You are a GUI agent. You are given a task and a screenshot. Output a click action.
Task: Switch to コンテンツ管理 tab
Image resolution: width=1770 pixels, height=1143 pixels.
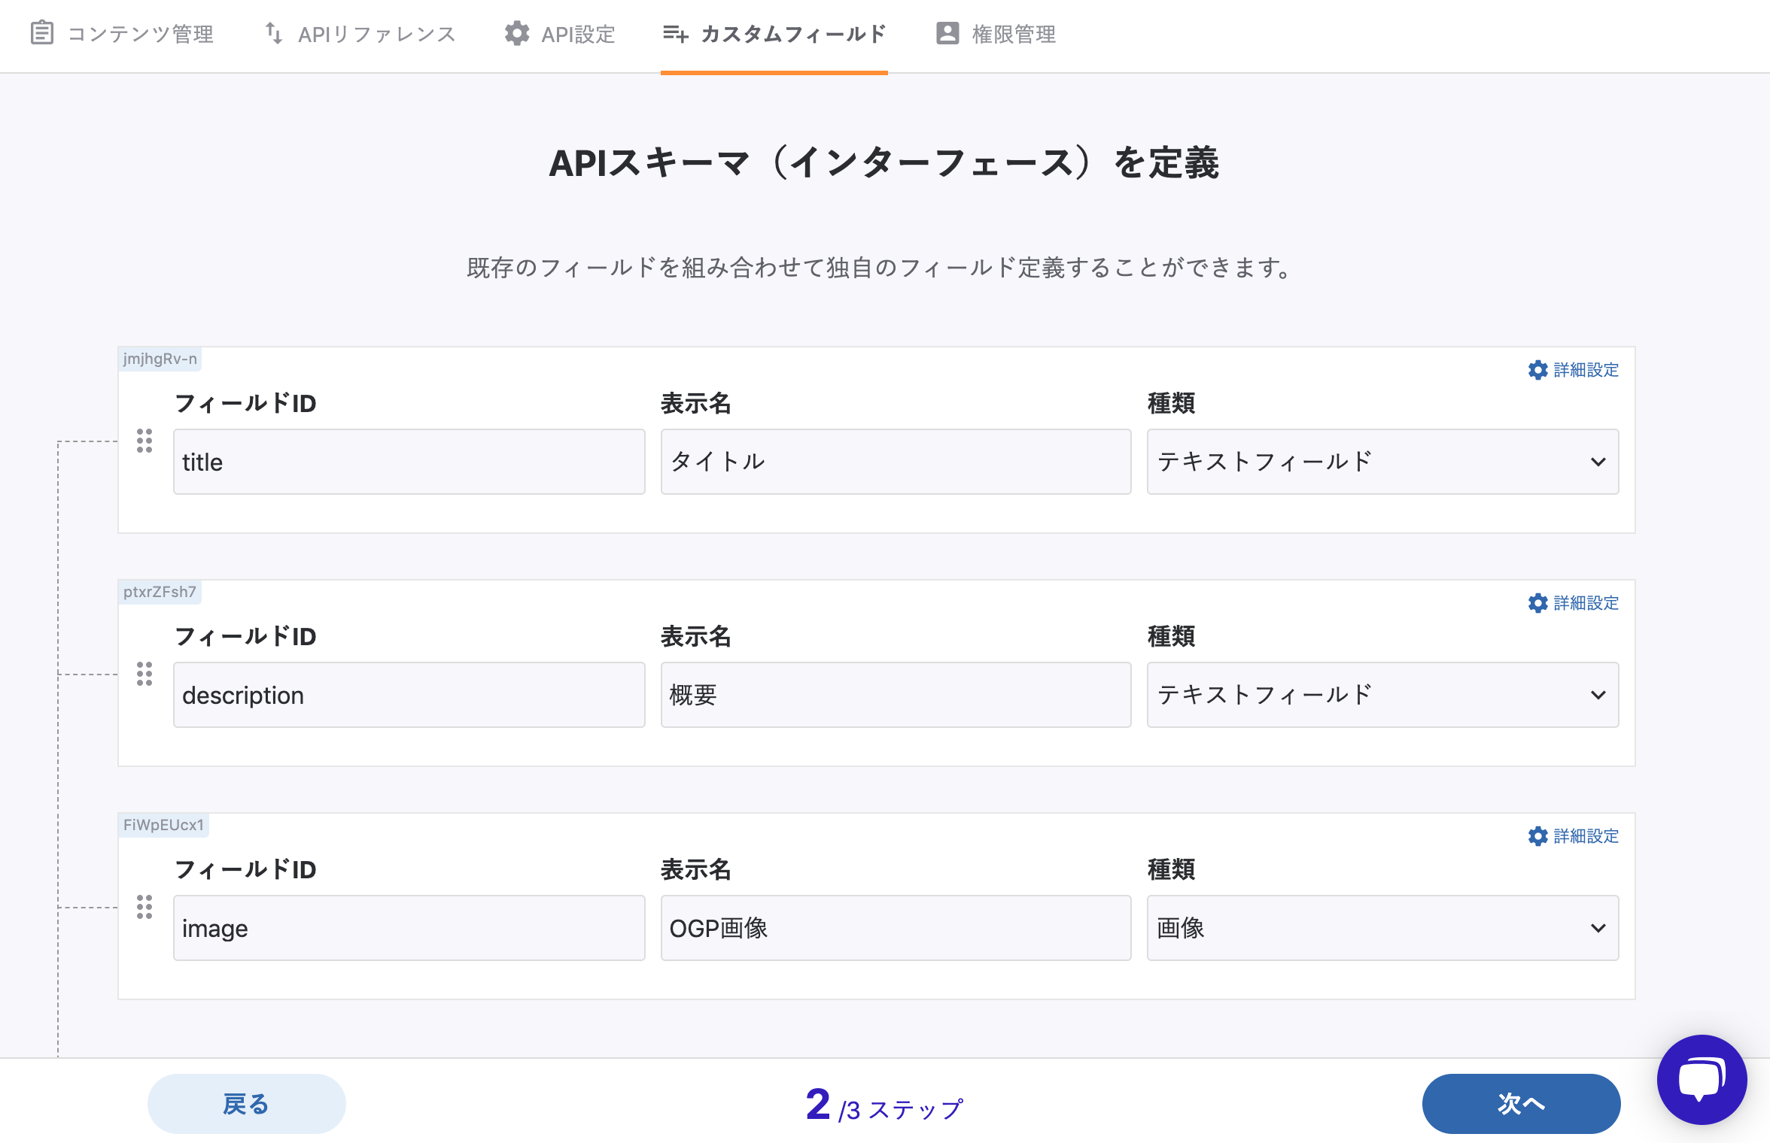pyautogui.click(x=123, y=34)
